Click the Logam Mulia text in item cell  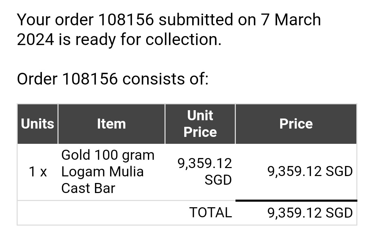102,172
